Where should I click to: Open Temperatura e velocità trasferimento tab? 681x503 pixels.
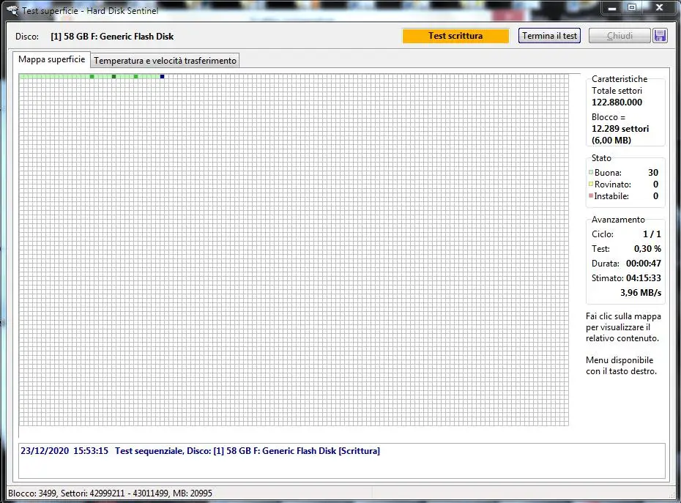[x=165, y=60]
